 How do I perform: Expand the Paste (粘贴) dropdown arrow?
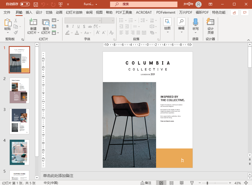pyautogui.click(x=7, y=33)
